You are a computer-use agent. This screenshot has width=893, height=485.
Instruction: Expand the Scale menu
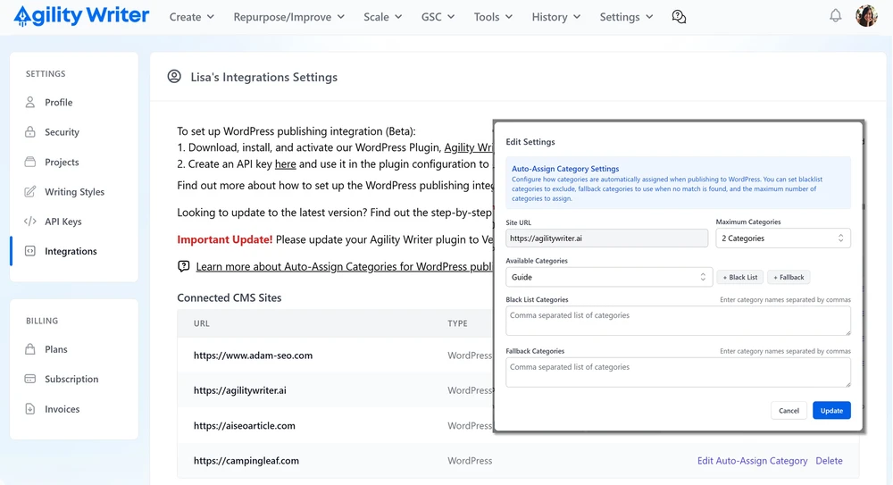(x=383, y=17)
